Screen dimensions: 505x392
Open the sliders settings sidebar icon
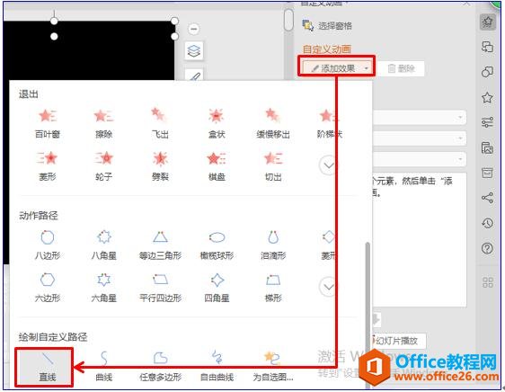tap(487, 122)
